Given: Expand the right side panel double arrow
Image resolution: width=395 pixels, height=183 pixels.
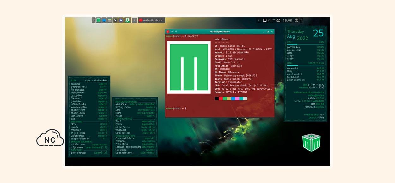Looking at the screenshot, I should 301,20.
